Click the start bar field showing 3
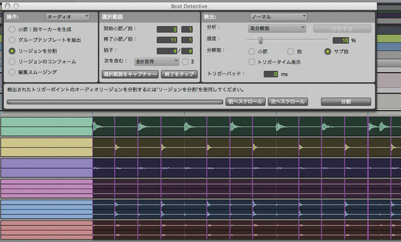The height and width of the screenshot is (242, 401). 167,30
